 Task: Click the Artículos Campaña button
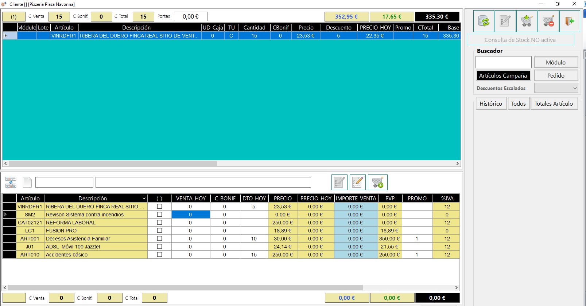pos(503,75)
